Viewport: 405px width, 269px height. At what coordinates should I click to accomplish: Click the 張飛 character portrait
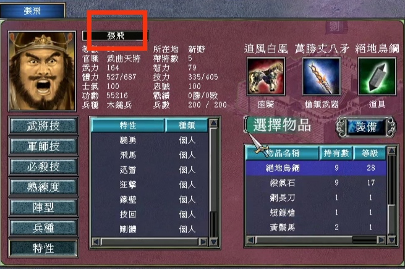click(42, 71)
